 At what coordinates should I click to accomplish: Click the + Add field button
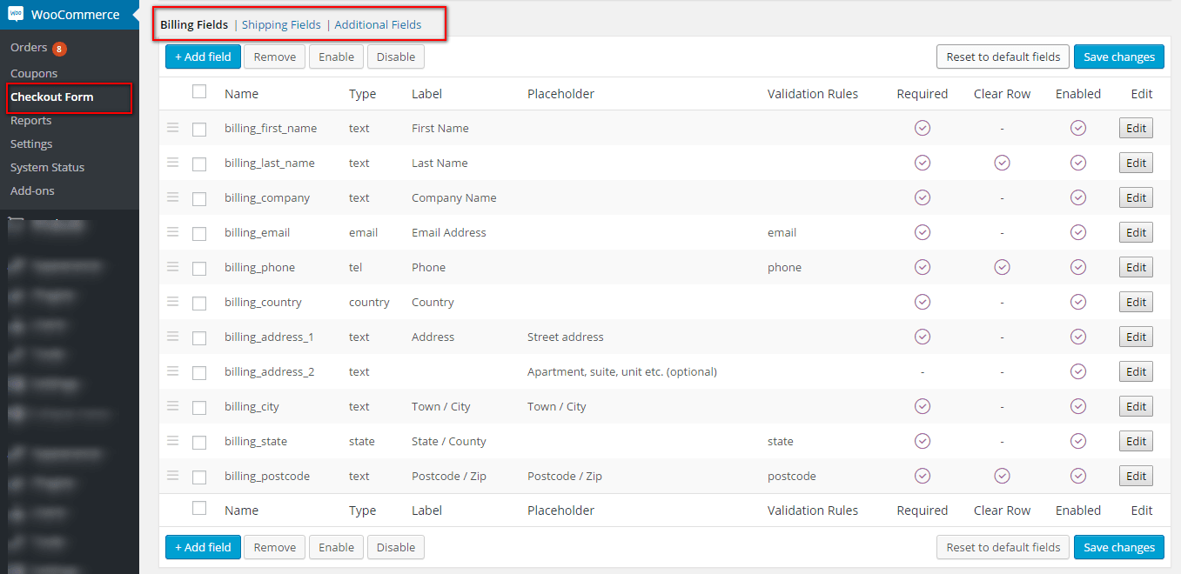203,56
